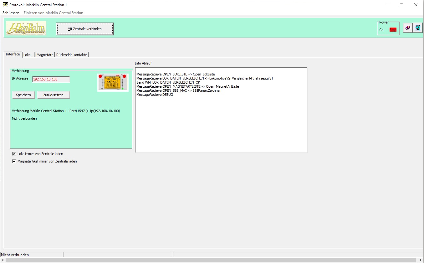
Task: Click the 'IP Adresse' label
Action: click(x=20, y=78)
